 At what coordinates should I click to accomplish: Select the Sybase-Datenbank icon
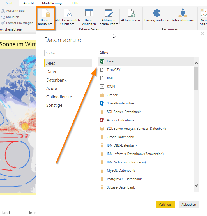coord(102,187)
